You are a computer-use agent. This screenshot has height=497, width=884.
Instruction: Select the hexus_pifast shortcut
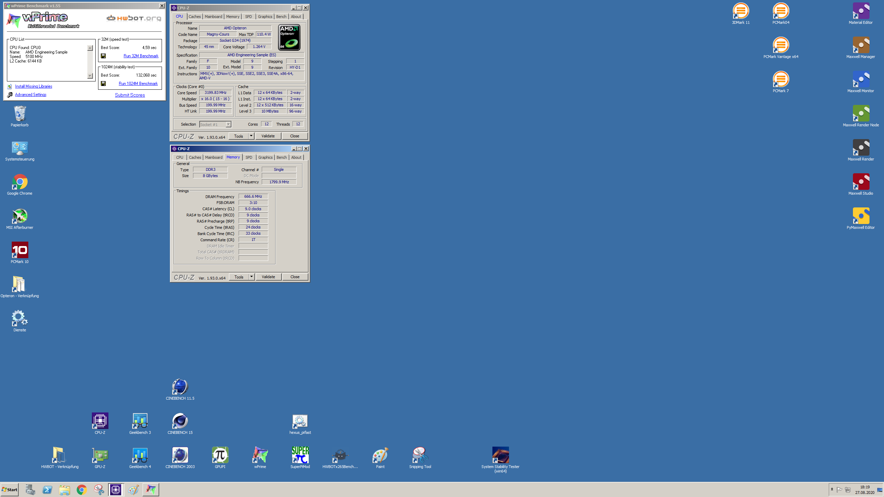click(x=300, y=424)
